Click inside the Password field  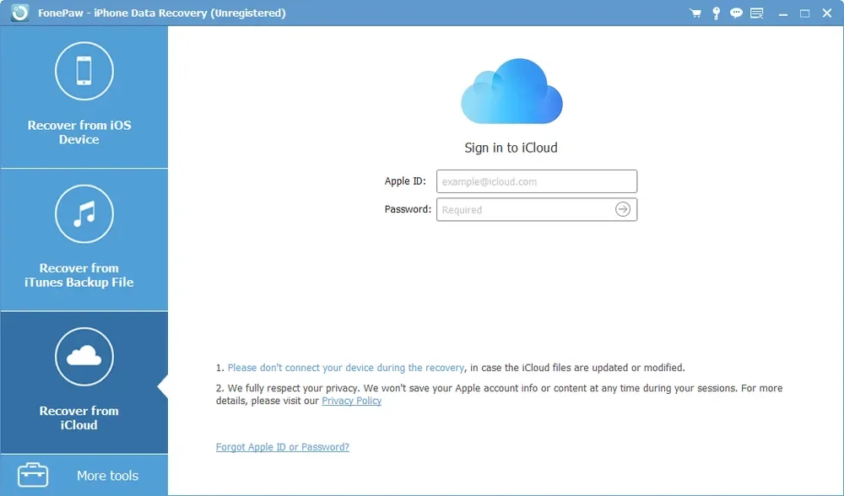coord(523,209)
